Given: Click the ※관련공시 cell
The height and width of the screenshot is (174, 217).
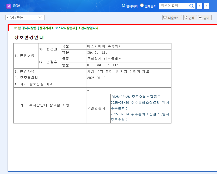Looking at the screenshot, I should (x=98, y=108).
